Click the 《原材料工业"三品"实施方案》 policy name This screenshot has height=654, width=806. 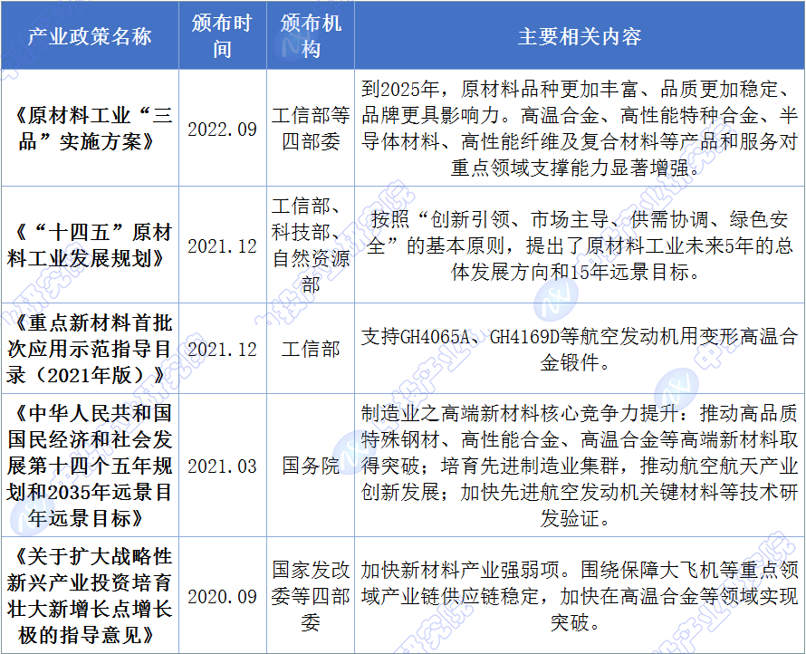coord(90,129)
